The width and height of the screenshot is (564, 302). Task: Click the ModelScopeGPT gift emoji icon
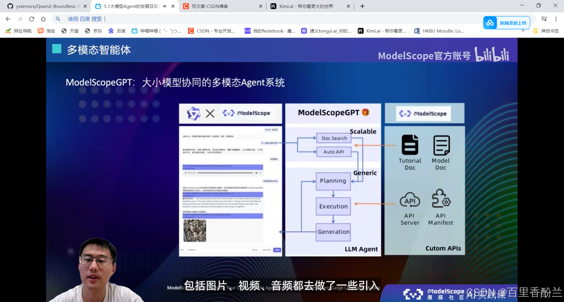click(x=365, y=112)
